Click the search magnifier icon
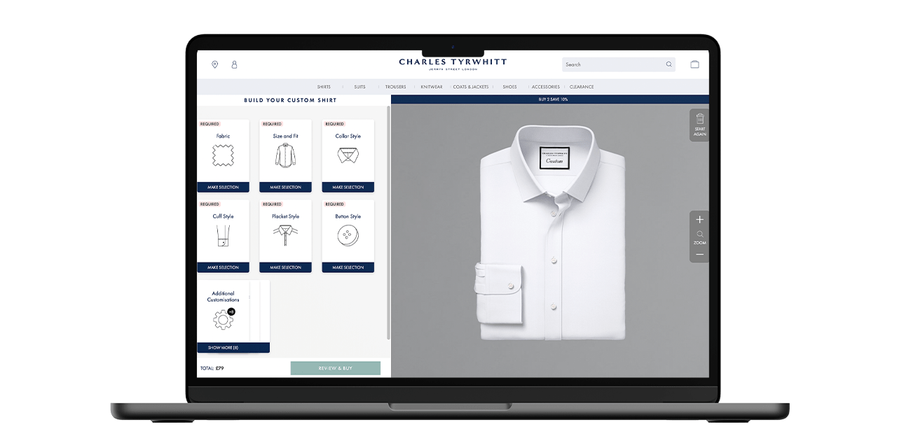911x448 pixels. (x=669, y=64)
